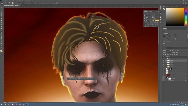
Task: Select the Eraser tool
Action: pos(1,29)
